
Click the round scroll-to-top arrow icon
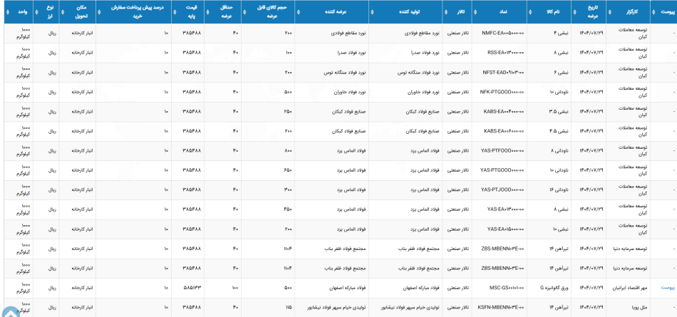[9, 313]
